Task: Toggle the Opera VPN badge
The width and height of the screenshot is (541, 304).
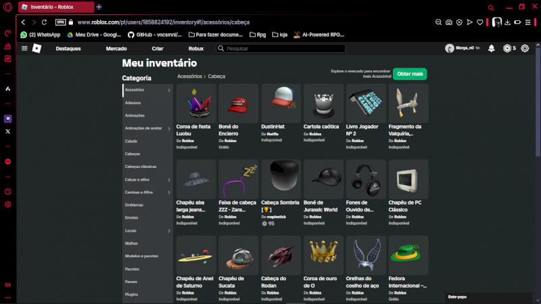Action: click(60, 22)
